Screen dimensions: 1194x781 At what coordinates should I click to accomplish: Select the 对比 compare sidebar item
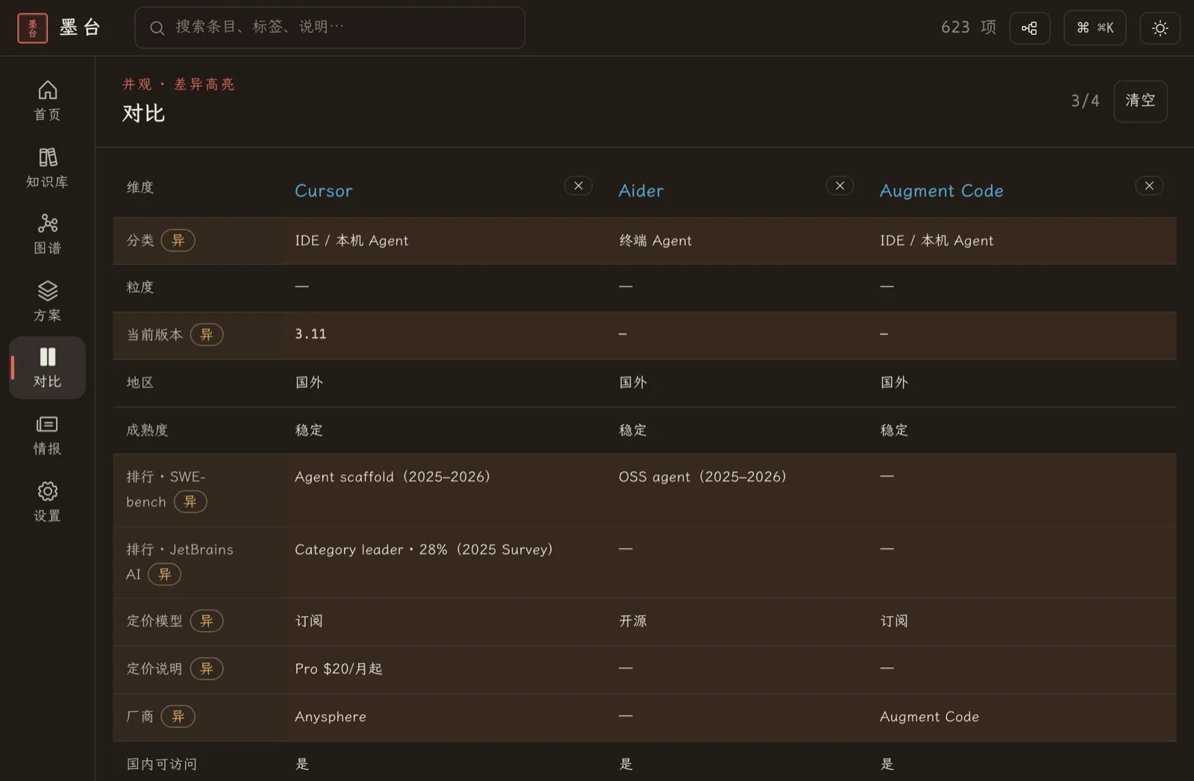tap(47, 367)
